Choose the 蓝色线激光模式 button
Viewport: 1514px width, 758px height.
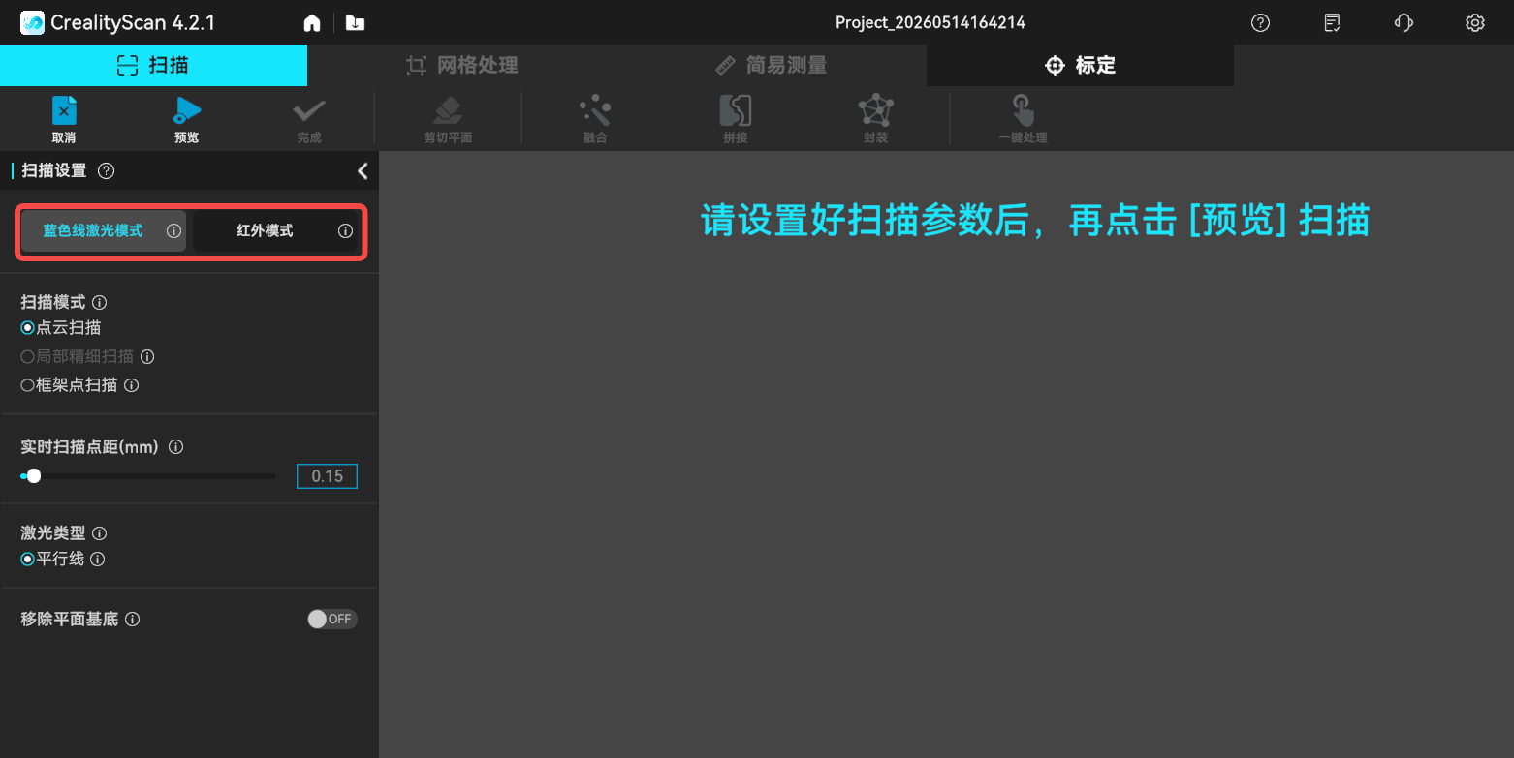[104, 231]
